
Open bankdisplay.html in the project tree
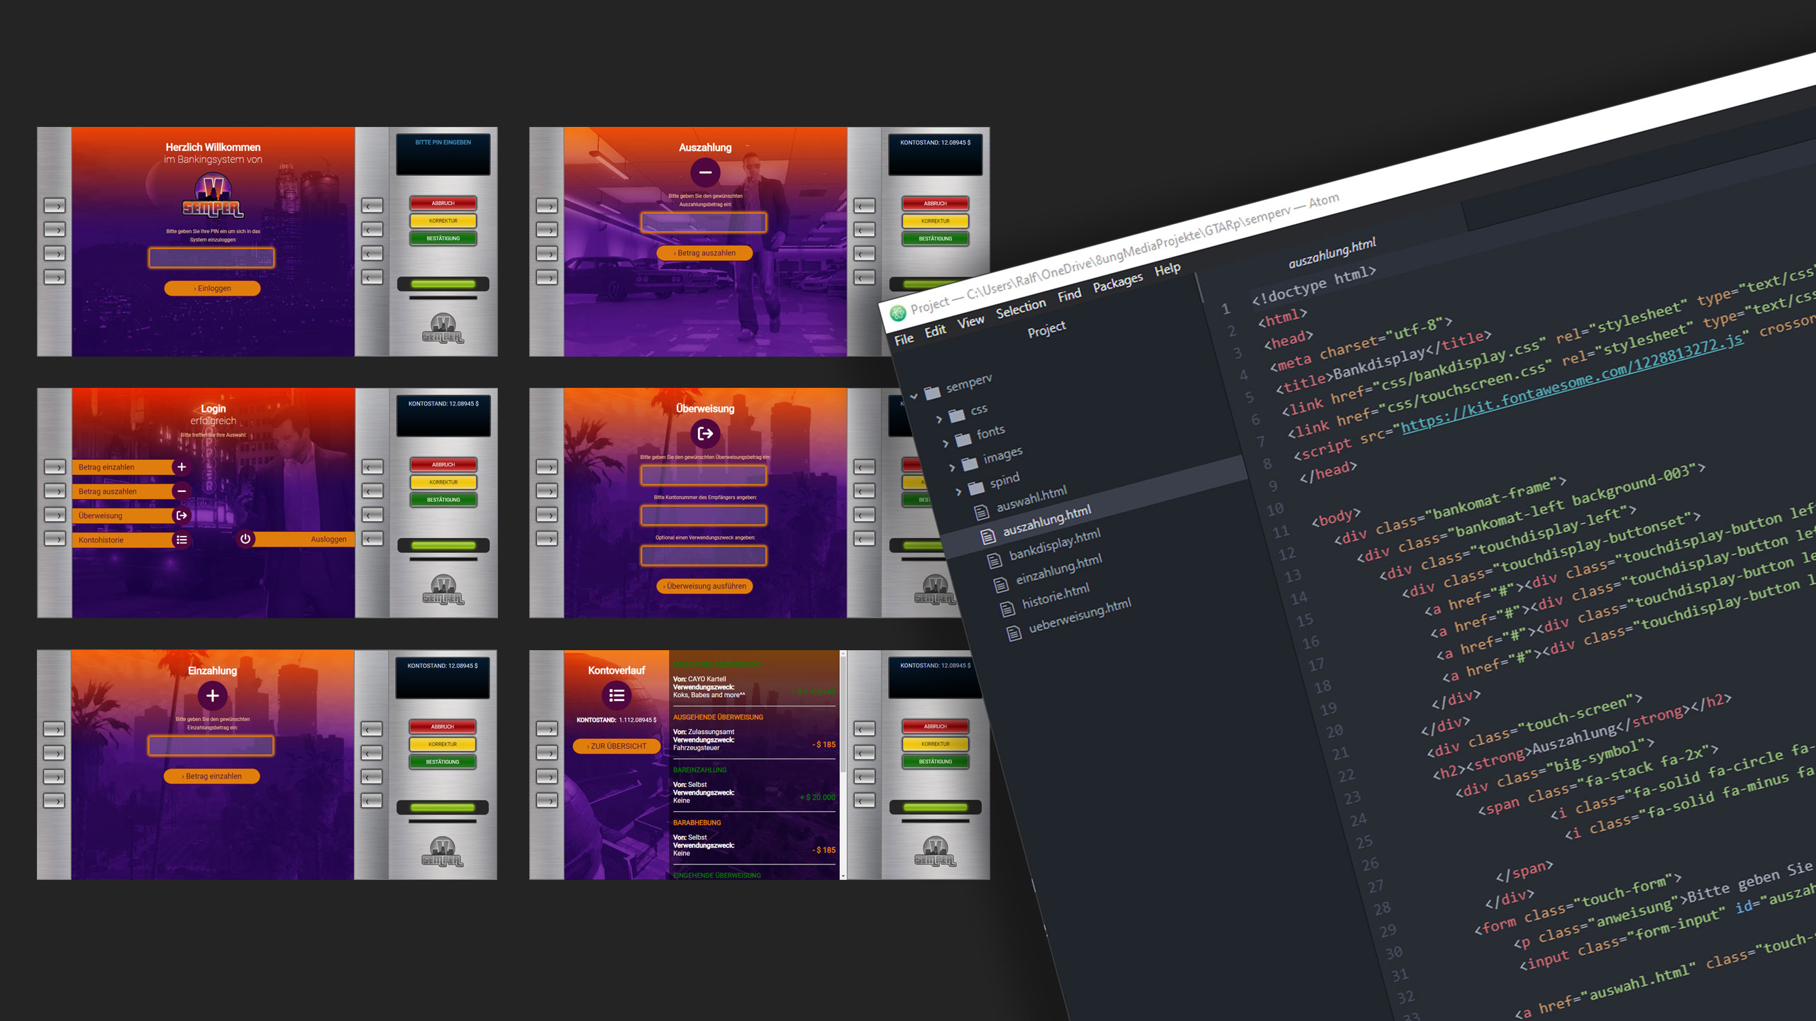coord(1054,545)
